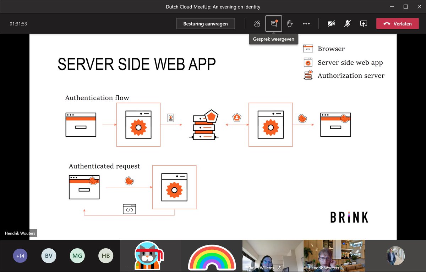Click the Authentication flow label
Image resolution: width=426 pixels, height=272 pixels.
pos(97,98)
